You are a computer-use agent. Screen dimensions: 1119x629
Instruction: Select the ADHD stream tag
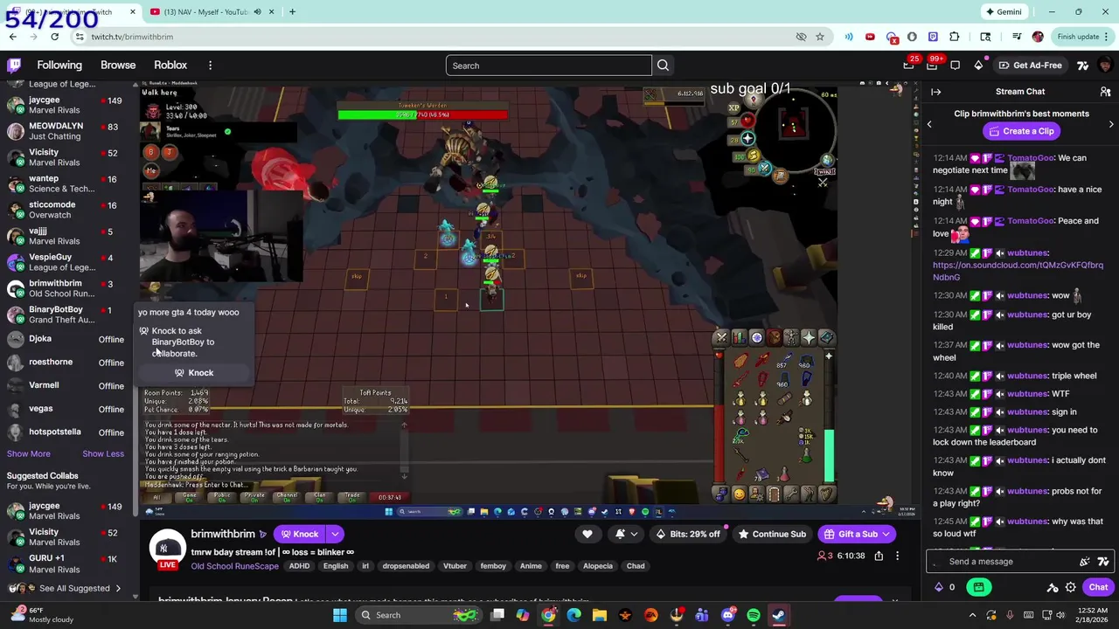299,566
